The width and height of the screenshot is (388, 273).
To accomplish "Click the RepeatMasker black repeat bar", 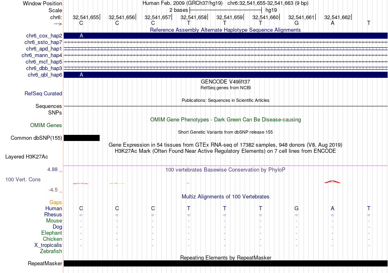I will click(226, 263).
